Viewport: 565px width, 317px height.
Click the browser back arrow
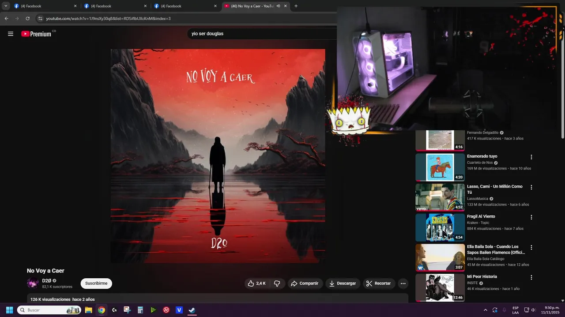click(x=6, y=18)
